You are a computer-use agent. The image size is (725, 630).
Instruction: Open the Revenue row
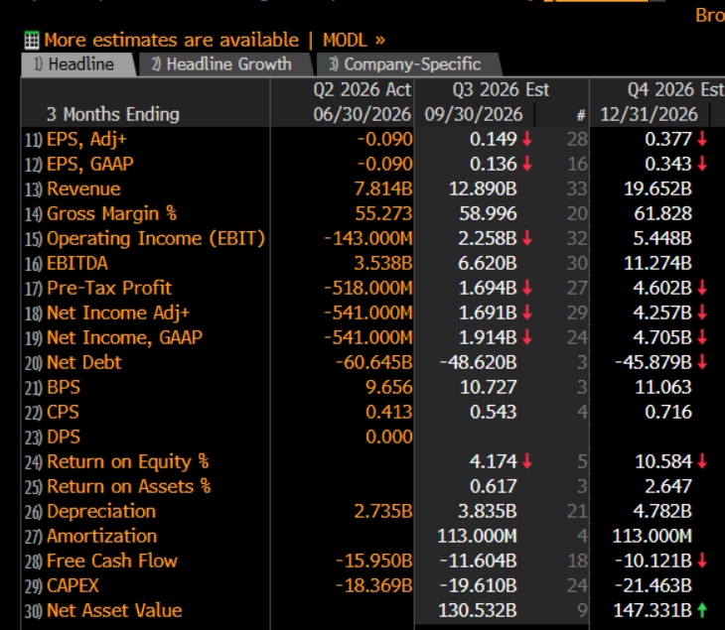pyautogui.click(x=83, y=189)
